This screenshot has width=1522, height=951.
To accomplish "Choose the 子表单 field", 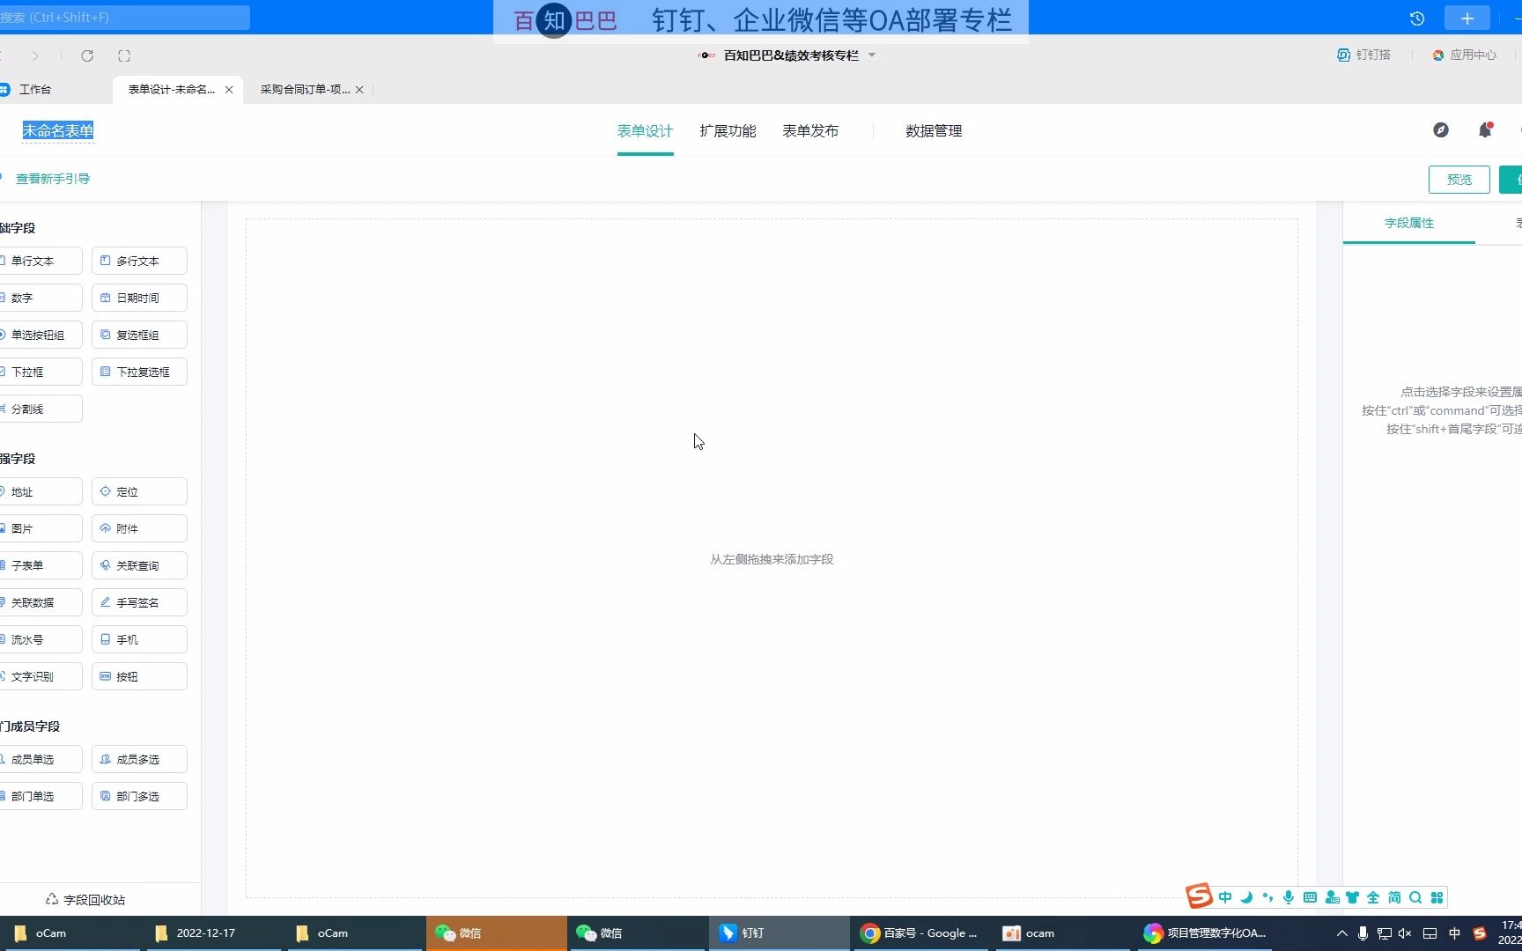I will (39, 565).
